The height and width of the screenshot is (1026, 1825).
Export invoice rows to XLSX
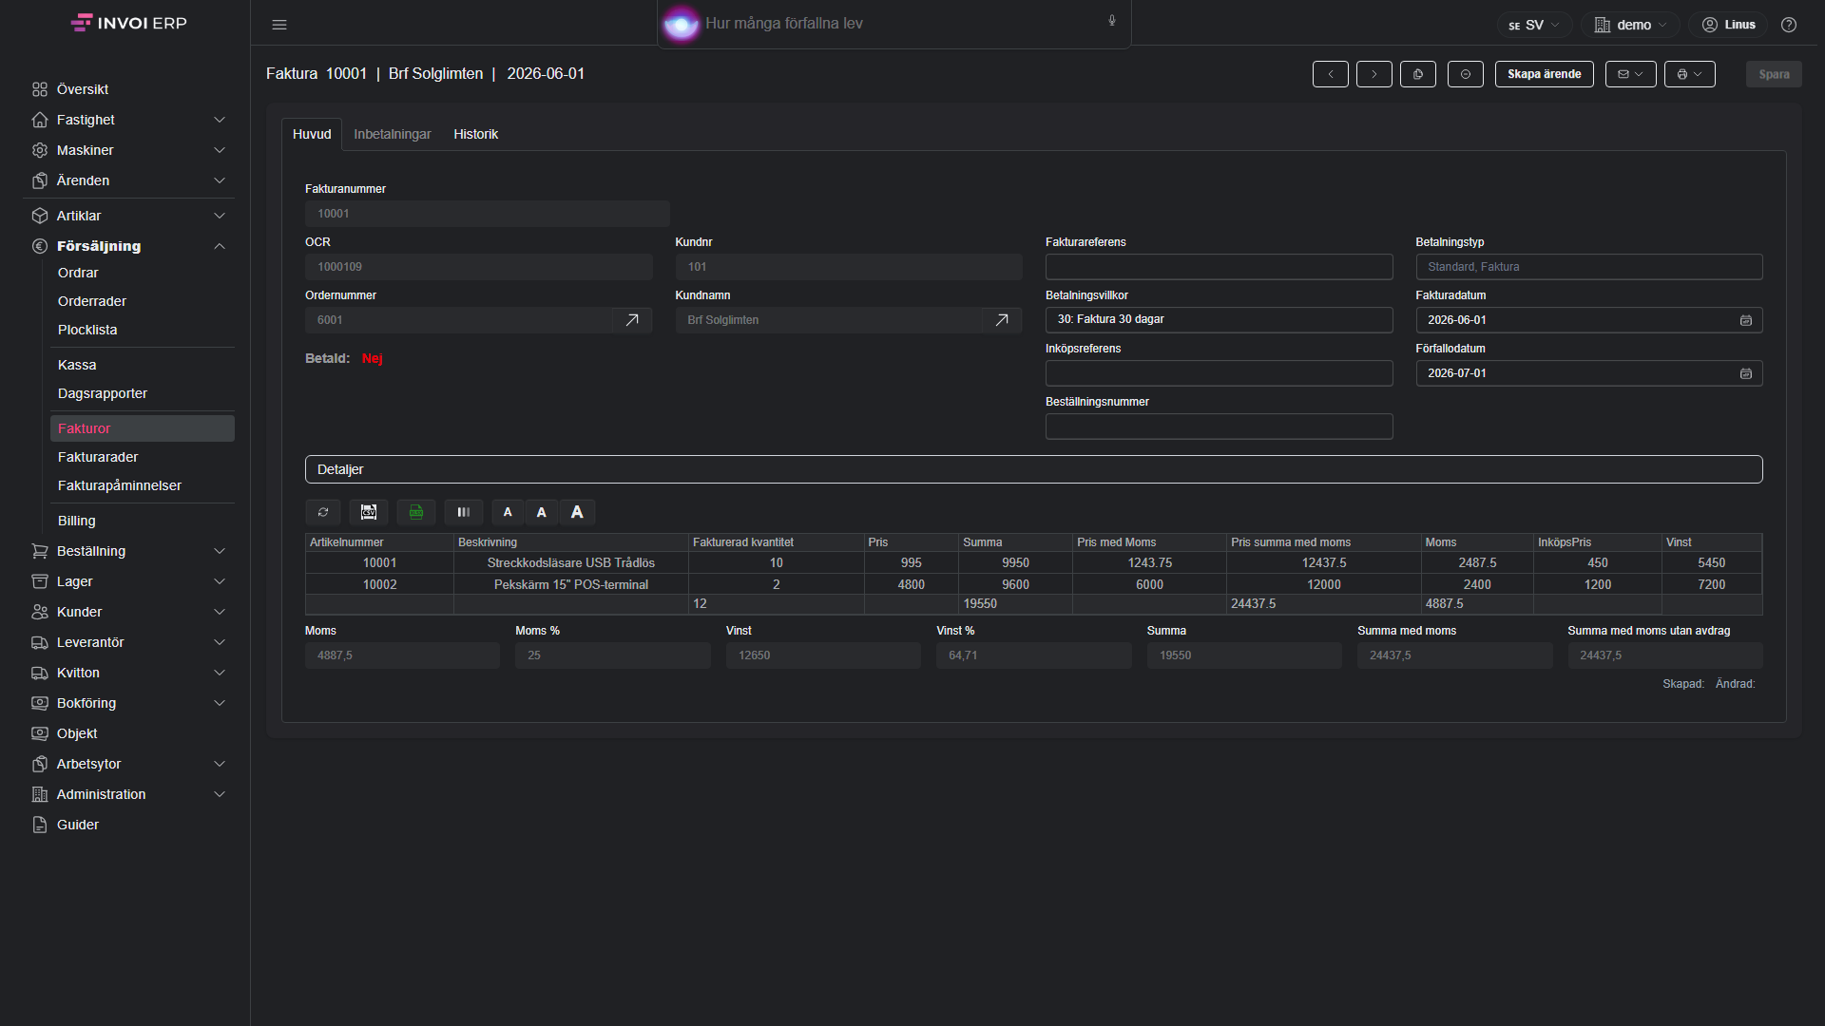[416, 512]
